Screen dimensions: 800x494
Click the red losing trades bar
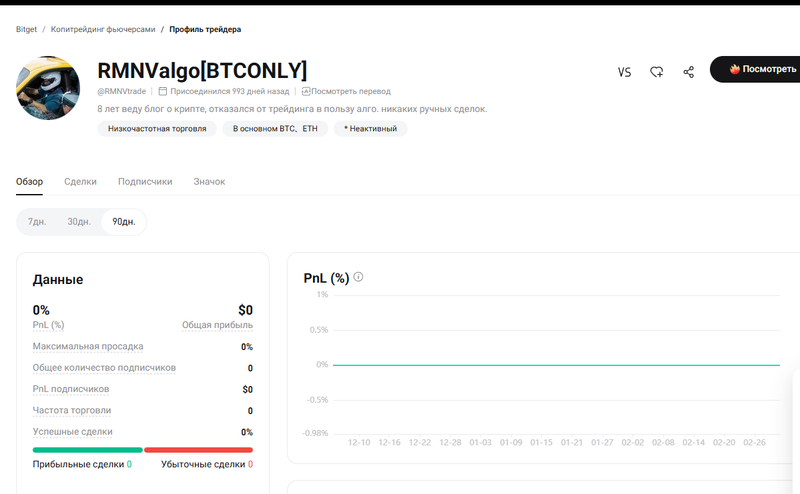(x=198, y=450)
